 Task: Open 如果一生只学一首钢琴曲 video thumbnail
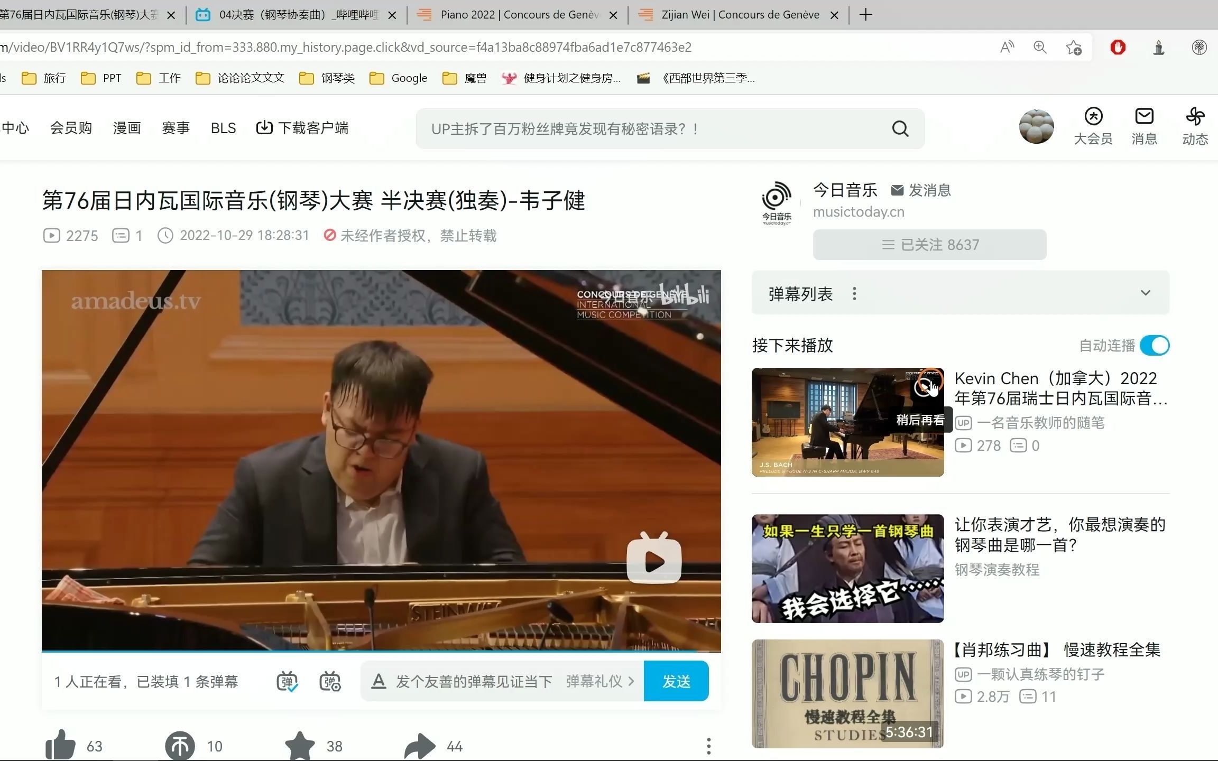[x=847, y=568]
